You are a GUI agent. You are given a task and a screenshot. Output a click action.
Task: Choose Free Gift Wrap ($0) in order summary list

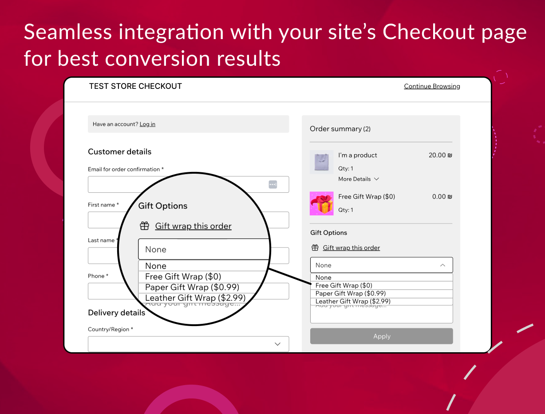coord(382,286)
